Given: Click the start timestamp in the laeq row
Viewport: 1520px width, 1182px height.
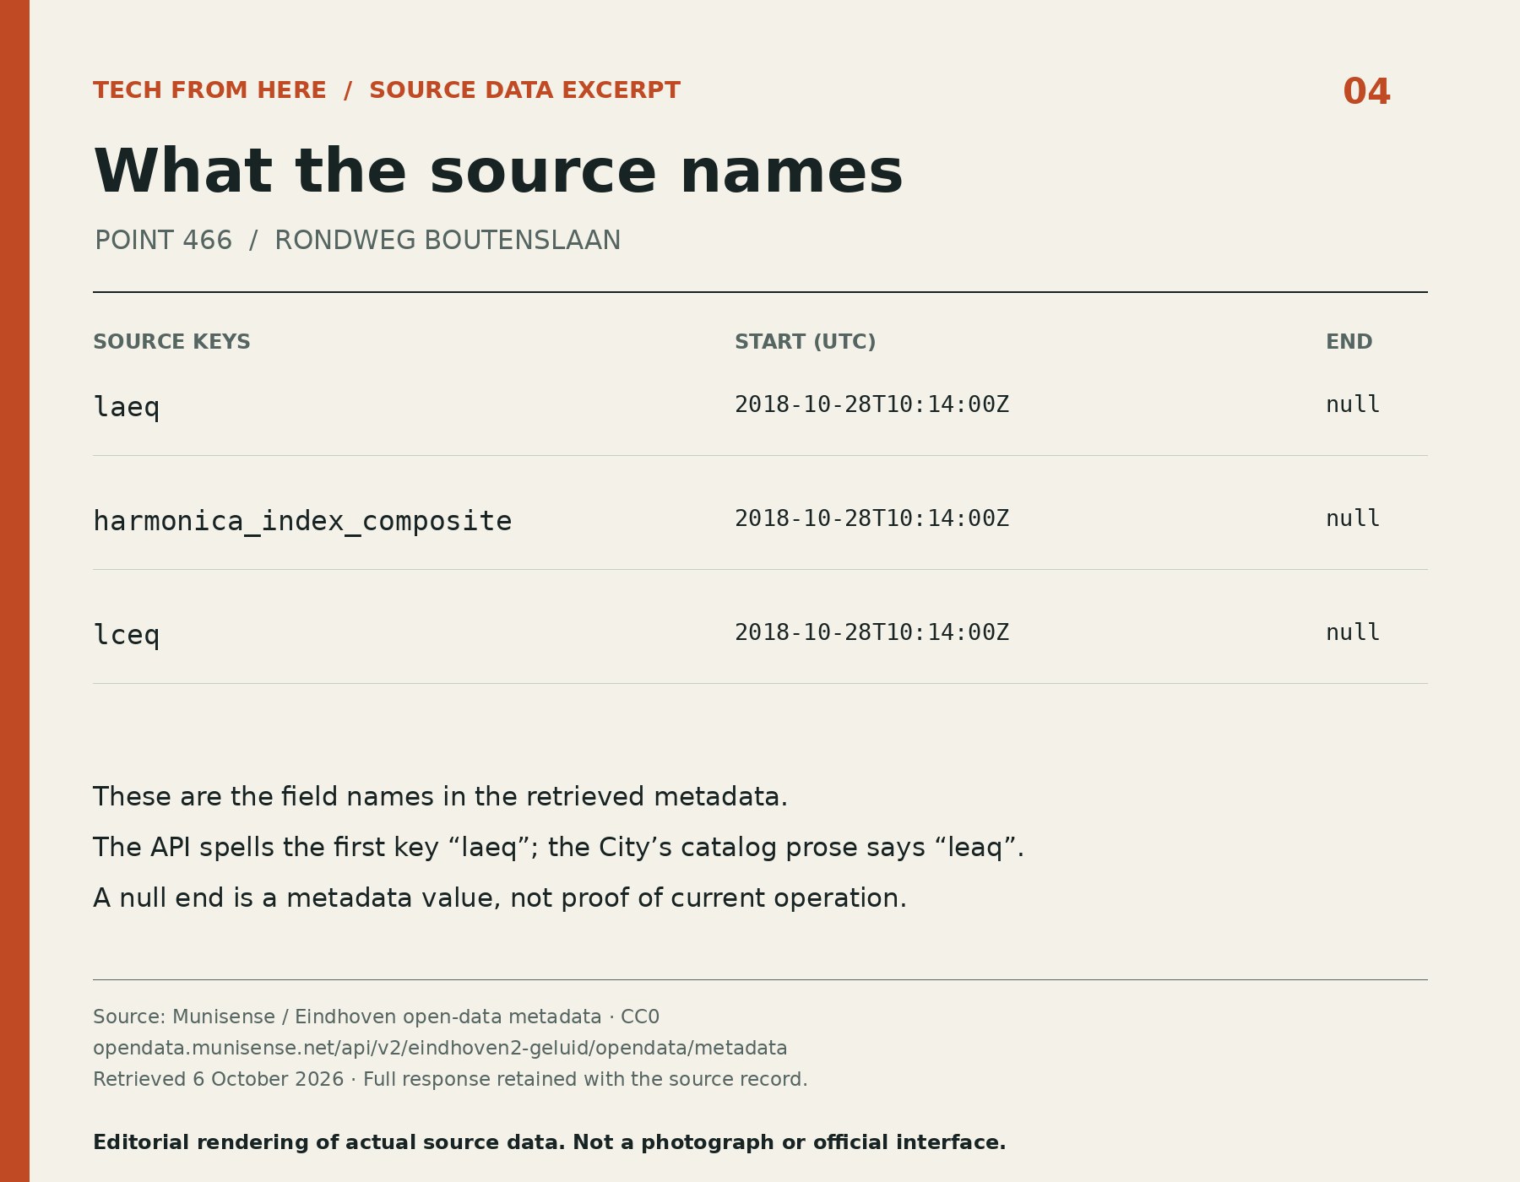Looking at the screenshot, I should click(x=871, y=404).
